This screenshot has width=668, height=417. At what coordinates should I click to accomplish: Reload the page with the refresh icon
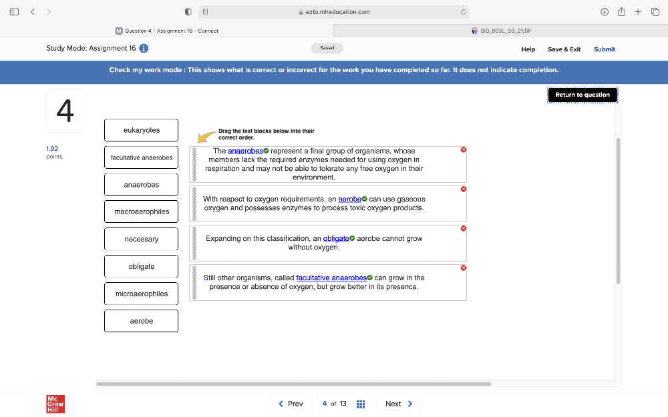(462, 12)
